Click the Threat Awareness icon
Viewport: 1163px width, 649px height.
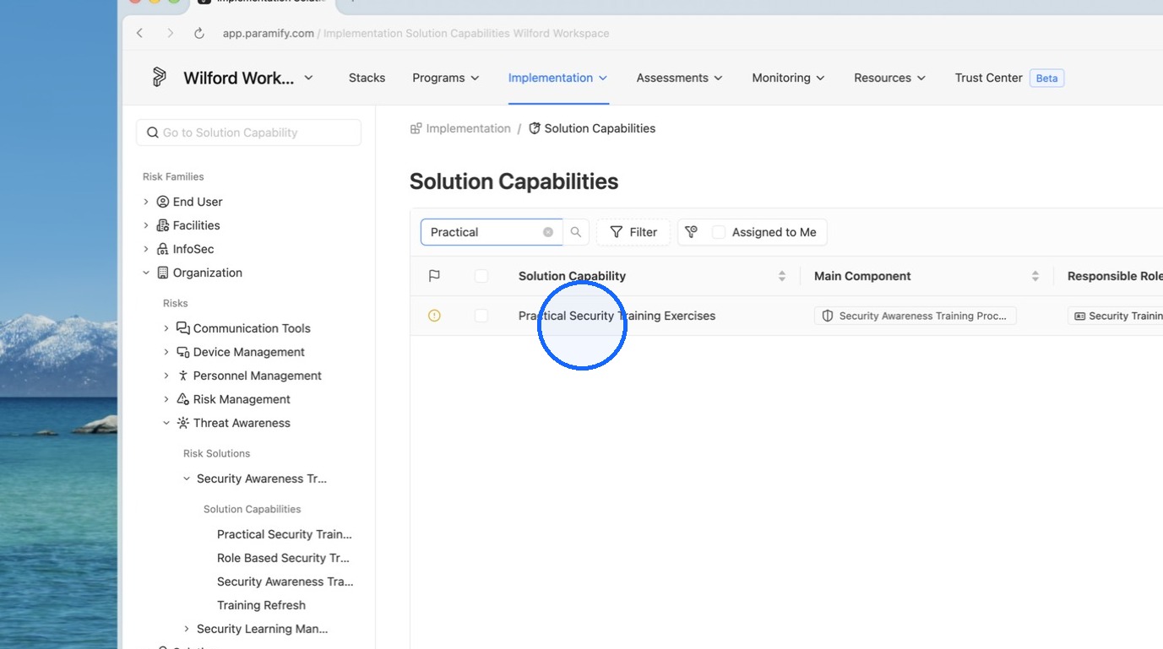tap(183, 423)
